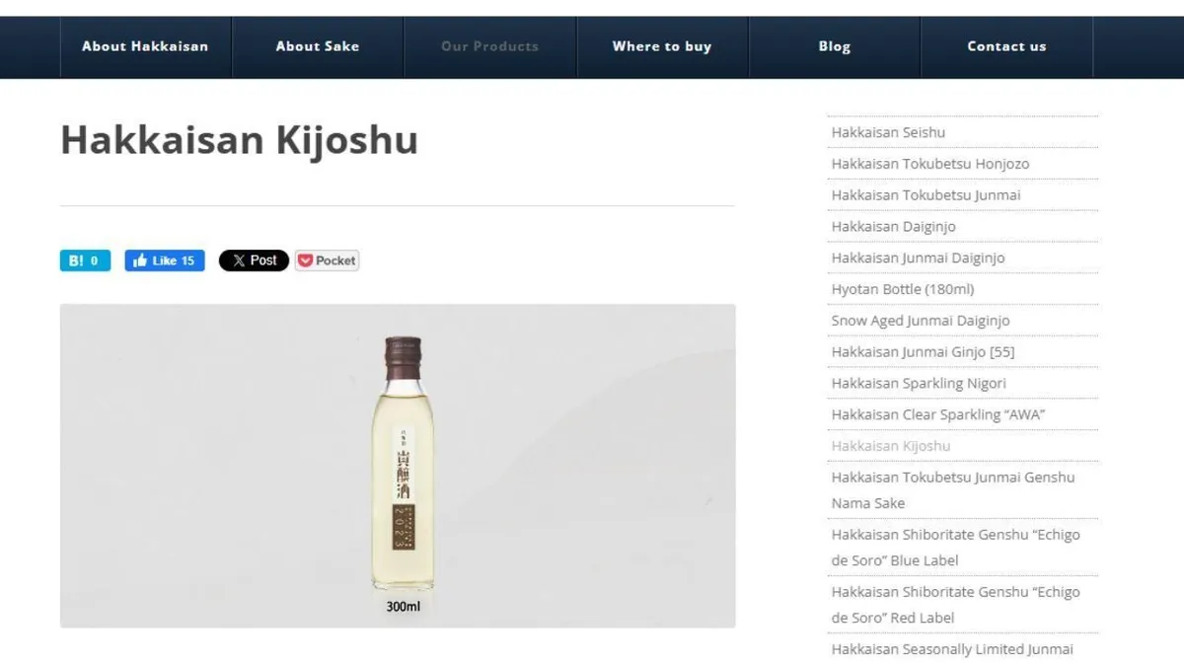1184x666 pixels.
Task: Like the page with Facebook button
Action: point(165,260)
